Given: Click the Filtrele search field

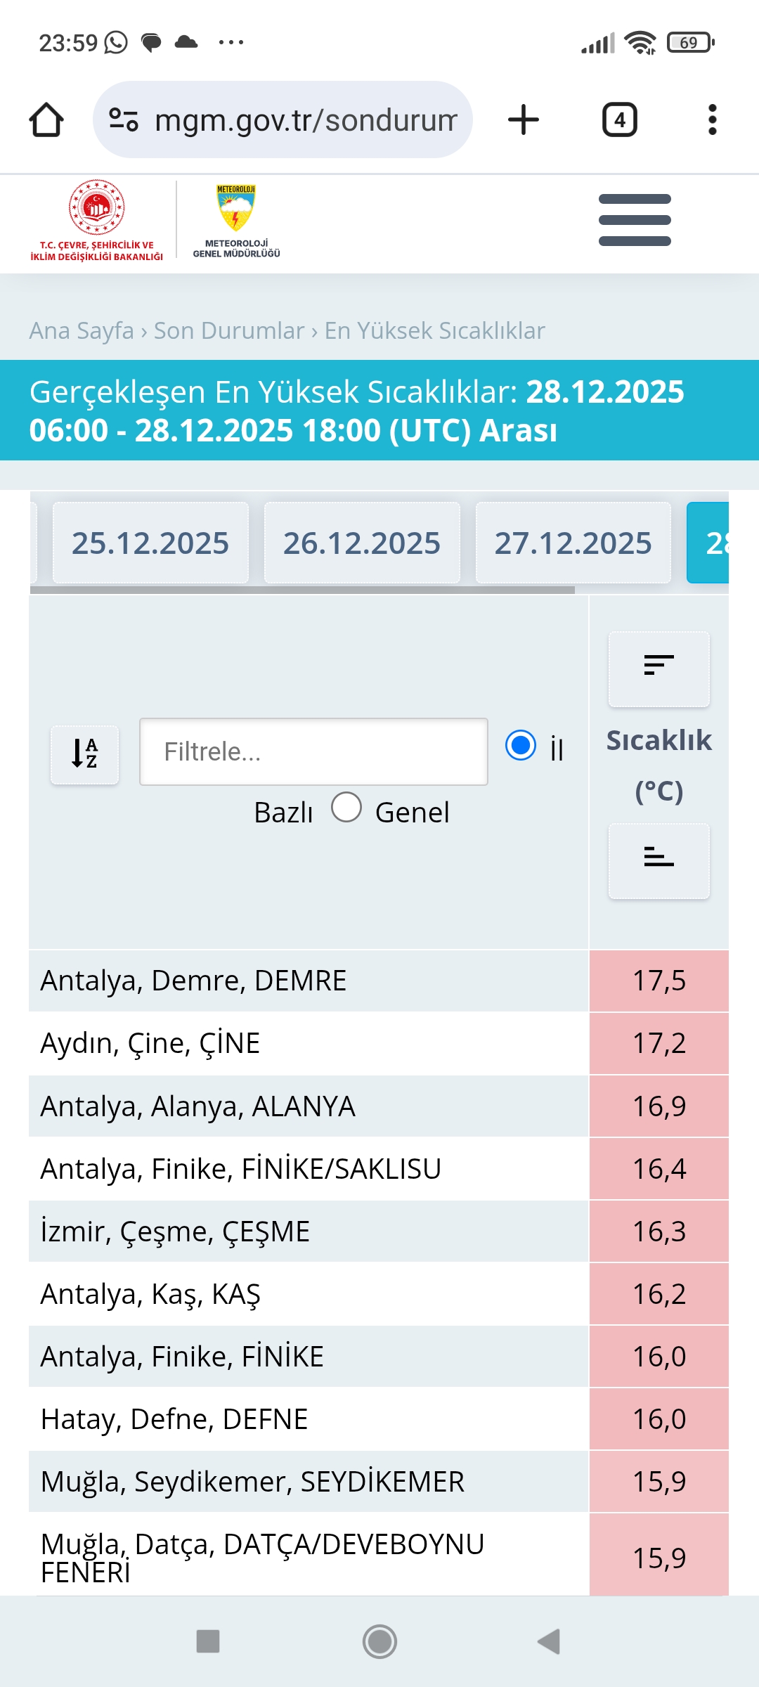Looking at the screenshot, I should pyautogui.click(x=313, y=751).
